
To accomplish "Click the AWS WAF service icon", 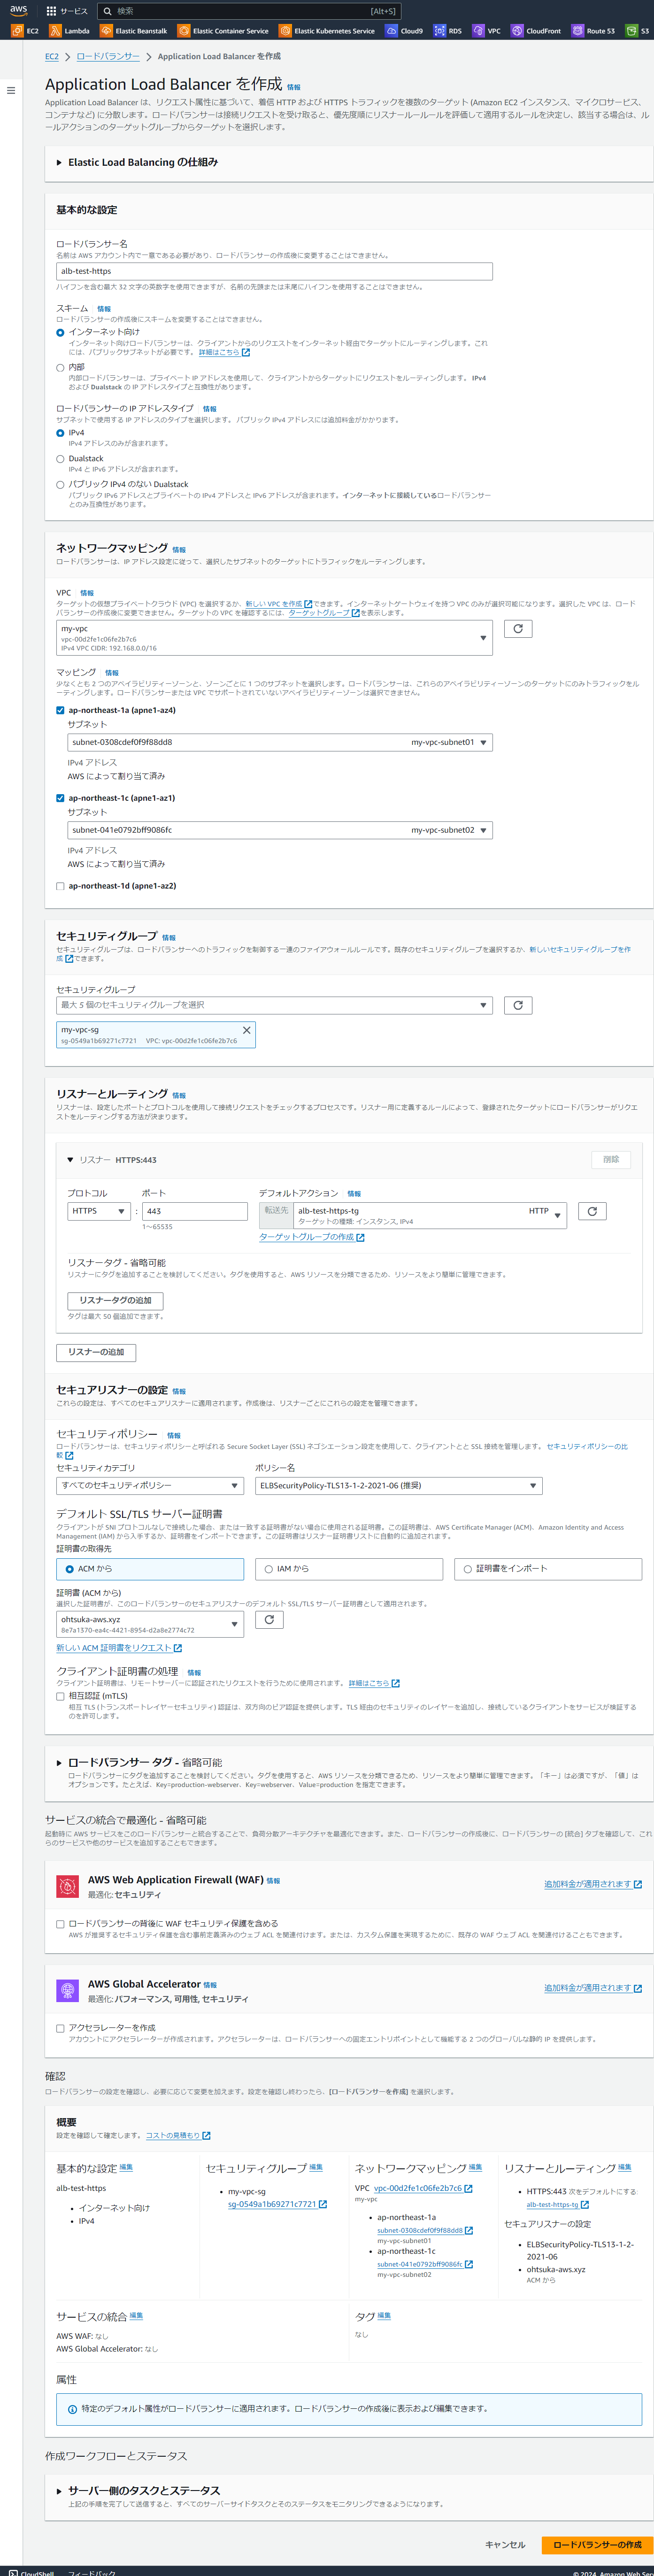I will pos(67,1886).
